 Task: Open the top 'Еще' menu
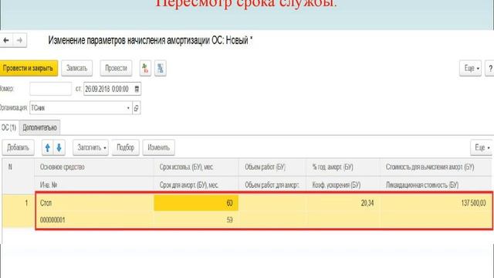tap(470, 68)
